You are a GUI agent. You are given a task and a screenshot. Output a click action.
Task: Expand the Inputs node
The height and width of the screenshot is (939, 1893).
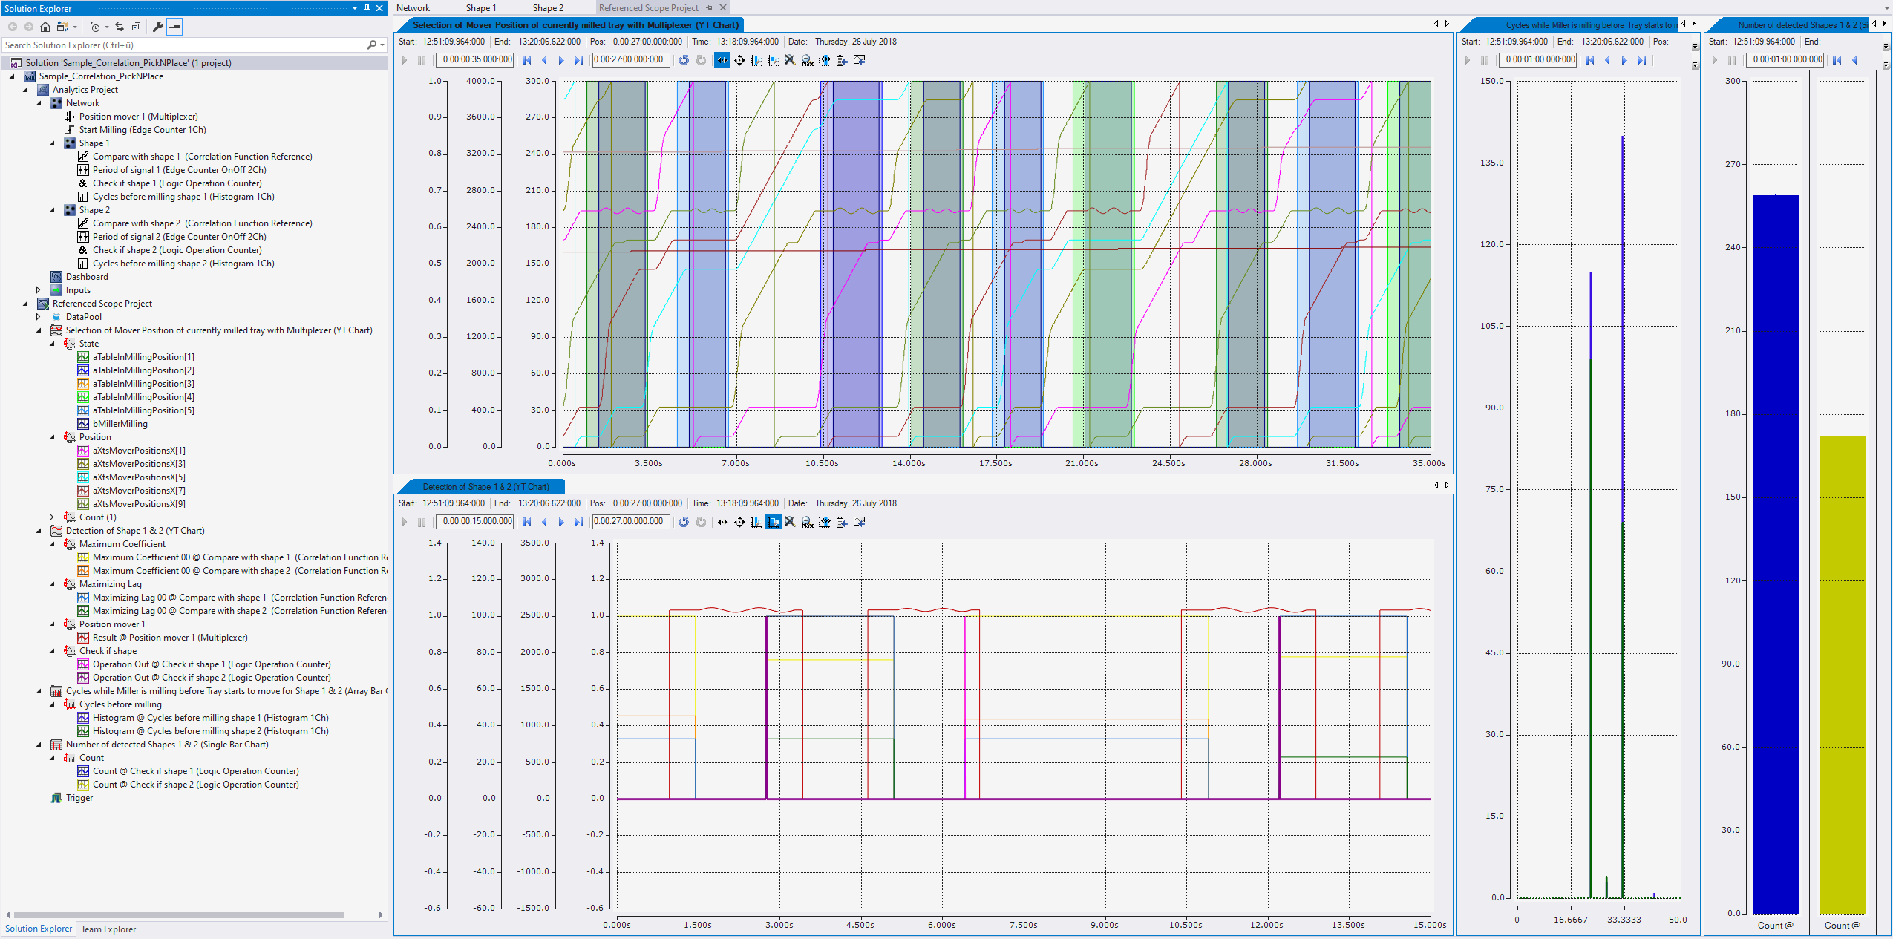pos(39,290)
